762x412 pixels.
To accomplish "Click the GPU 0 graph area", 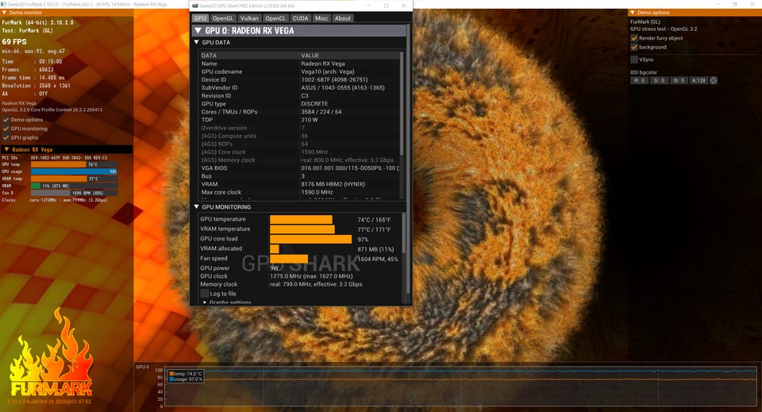I will coord(460,387).
